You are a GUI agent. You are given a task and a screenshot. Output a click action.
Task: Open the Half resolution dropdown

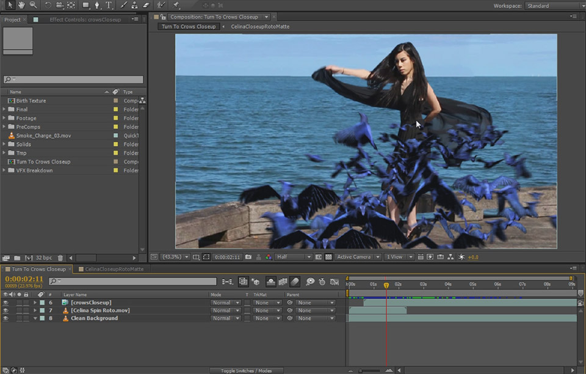click(x=294, y=257)
